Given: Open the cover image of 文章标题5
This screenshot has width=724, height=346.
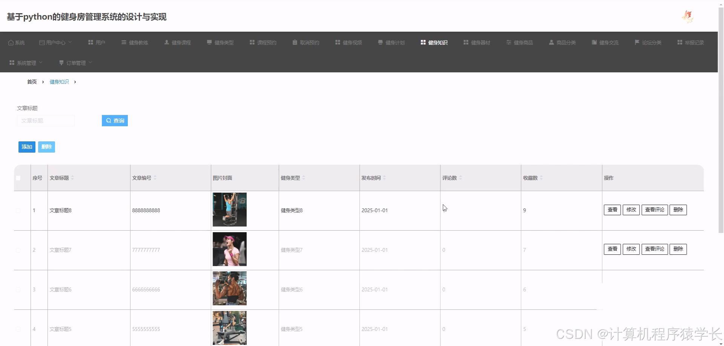Looking at the screenshot, I should pos(230,328).
